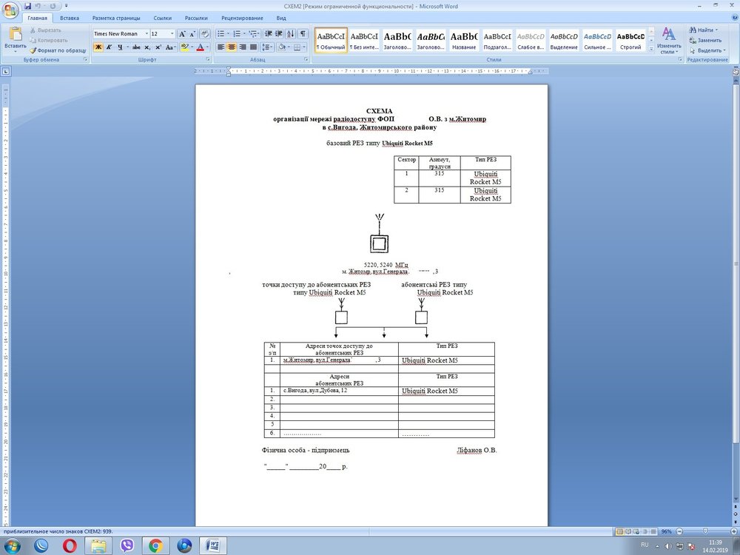740x555 pixels.
Task: Click the bulleted list icon
Action: click(221, 34)
